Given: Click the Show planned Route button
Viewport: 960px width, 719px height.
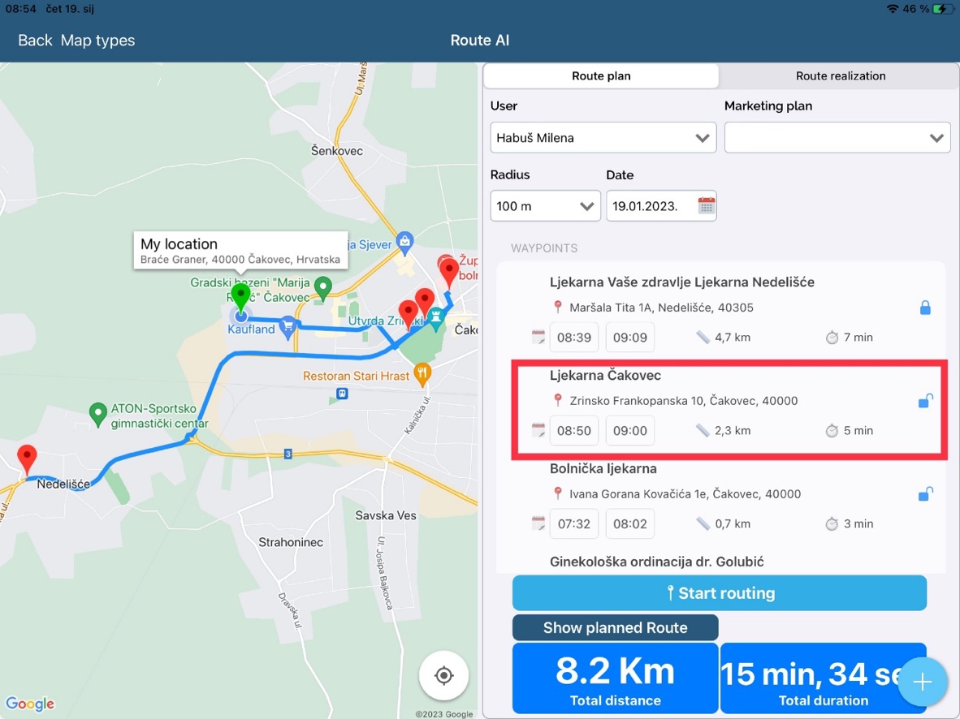Looking at the screenshot, I should [615, 627].
